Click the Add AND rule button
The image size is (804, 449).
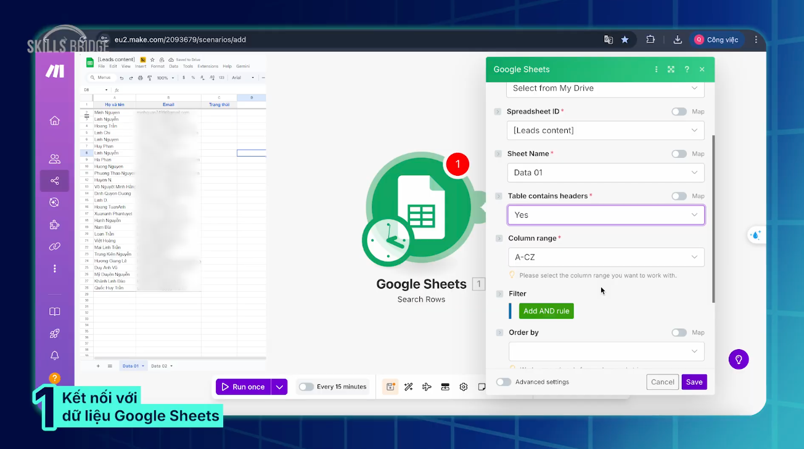coord(546,311)
